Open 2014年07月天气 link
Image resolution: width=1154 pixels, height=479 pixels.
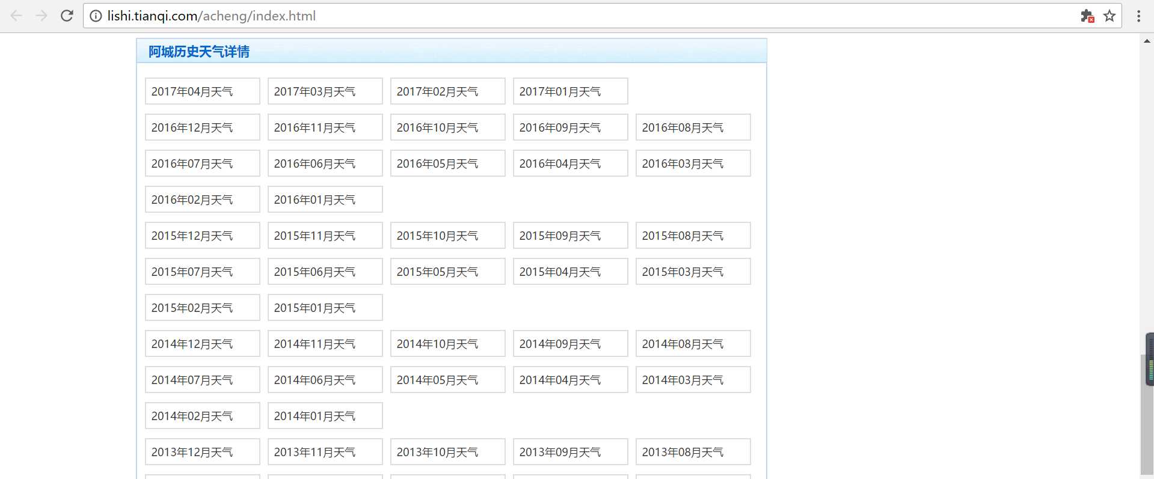(x=203, y=380)
